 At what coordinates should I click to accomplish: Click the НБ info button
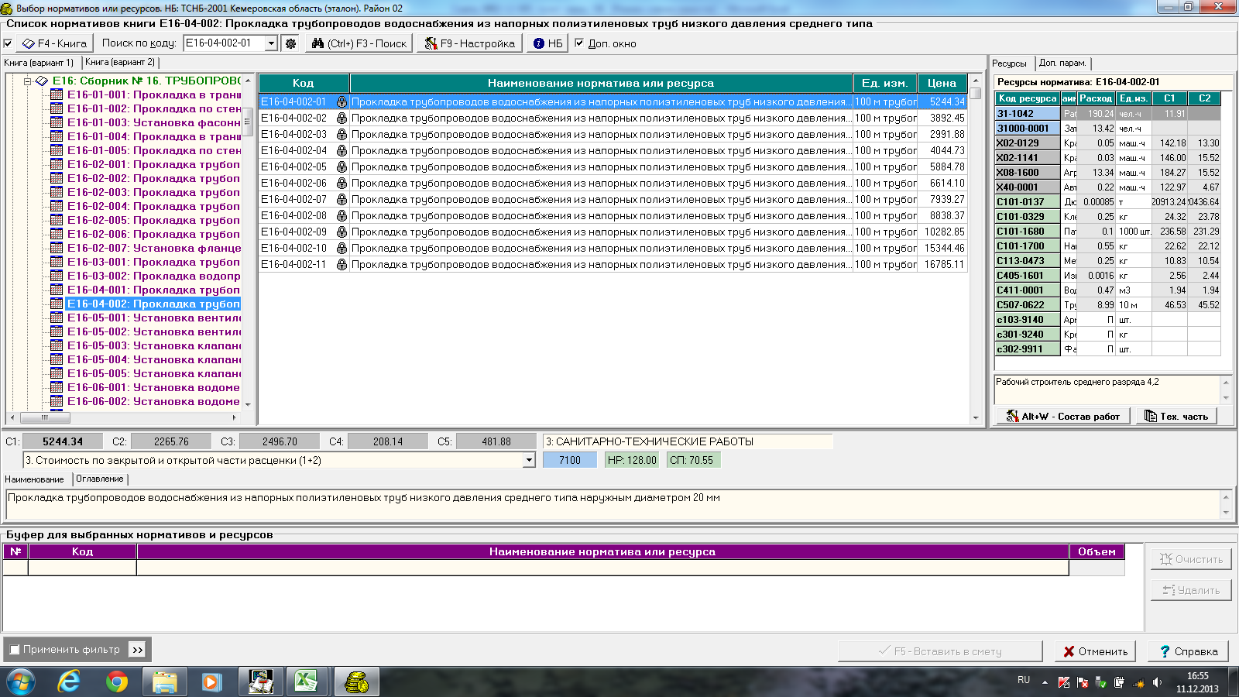point(547,43)
